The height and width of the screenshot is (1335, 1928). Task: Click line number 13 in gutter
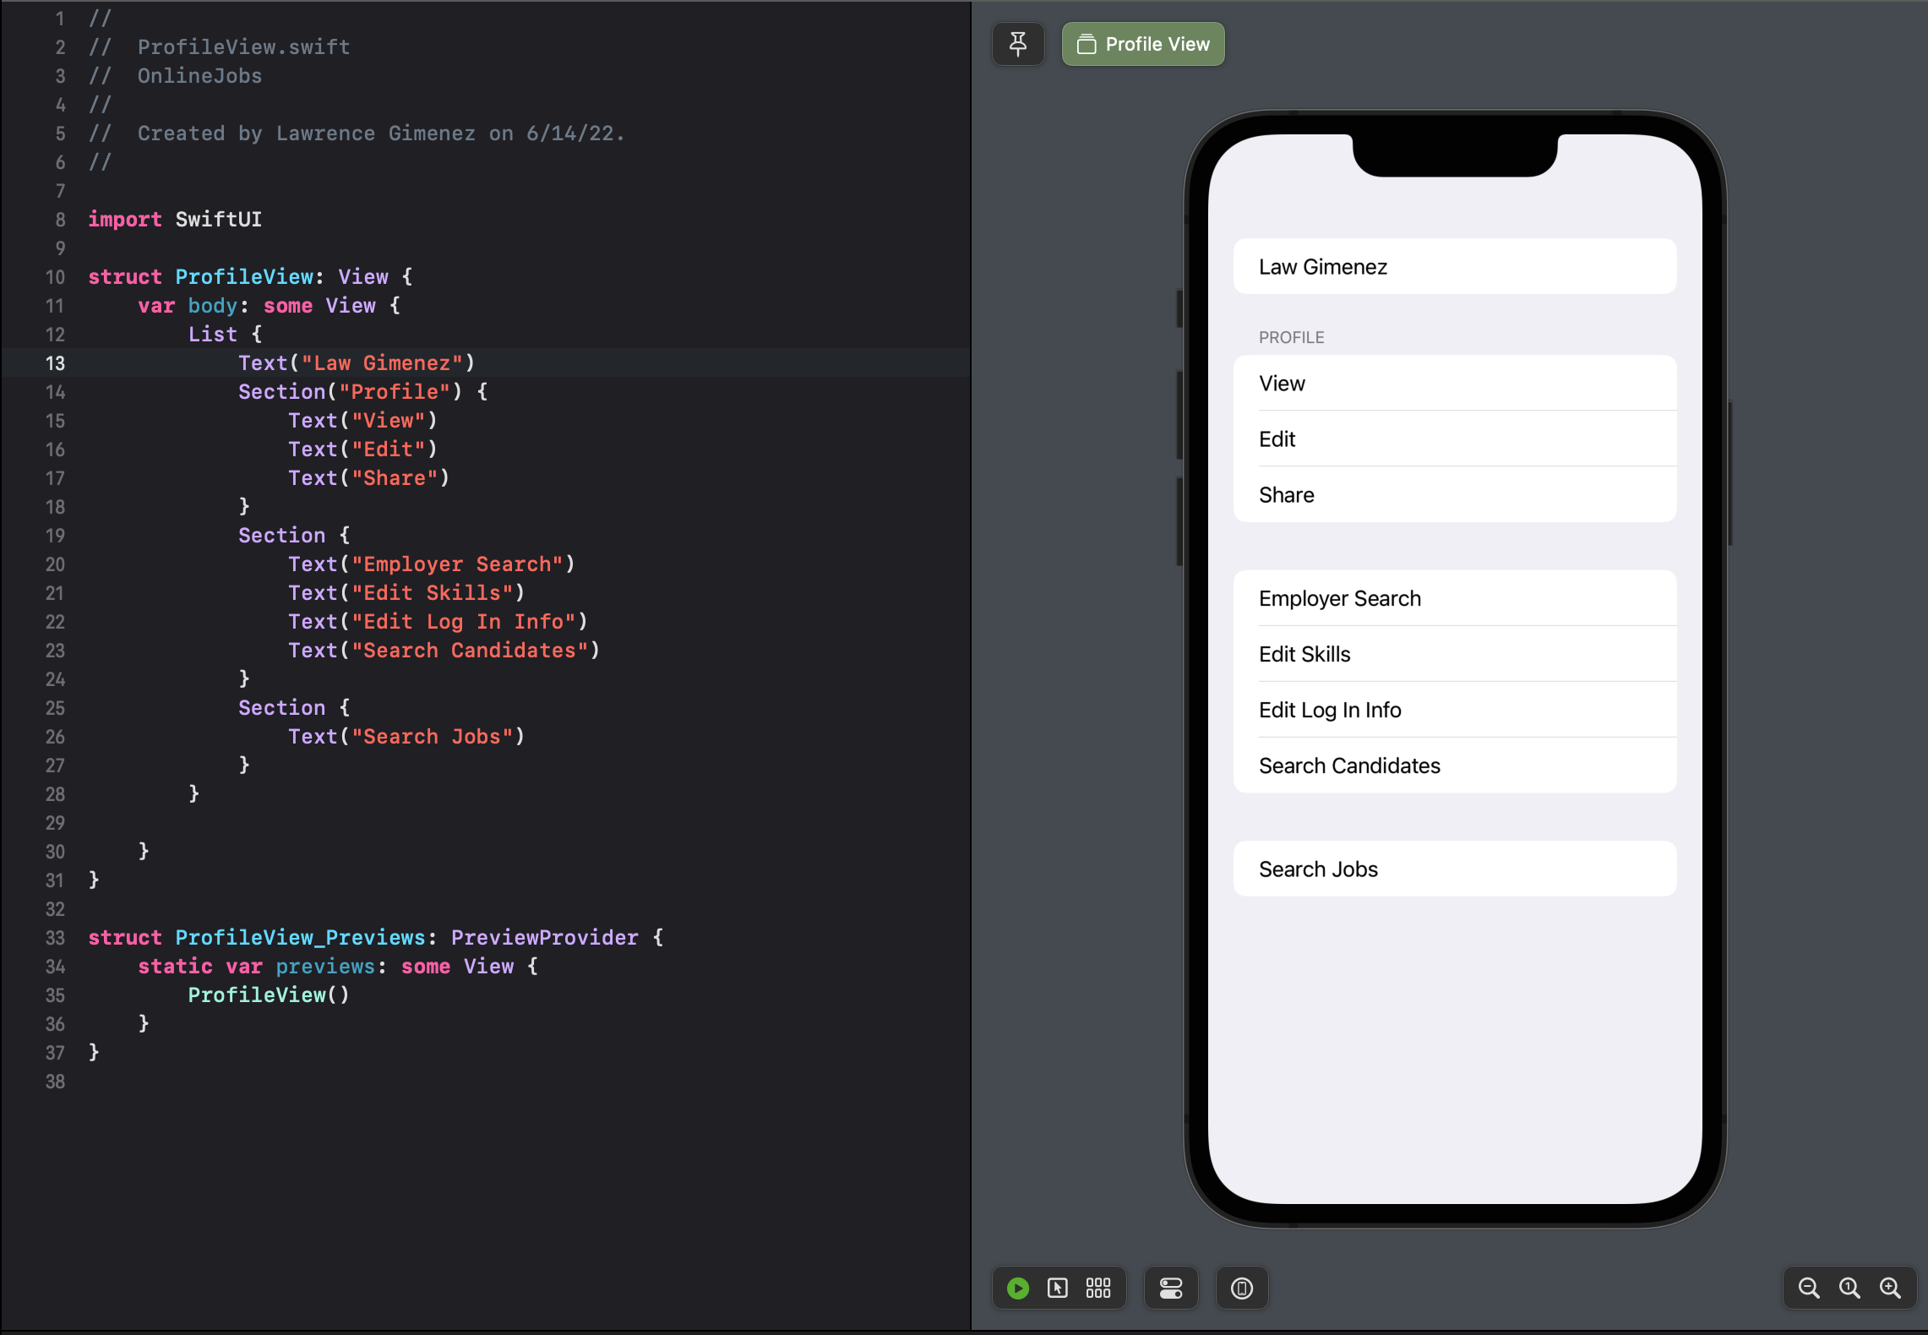pyautogui.click(x=55, y=363)
